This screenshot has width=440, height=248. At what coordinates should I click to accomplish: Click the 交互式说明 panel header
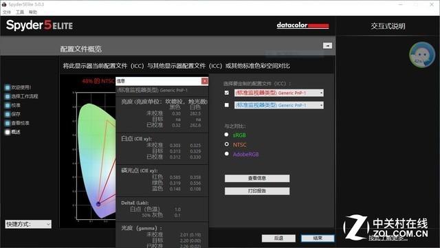coord(388,26)
